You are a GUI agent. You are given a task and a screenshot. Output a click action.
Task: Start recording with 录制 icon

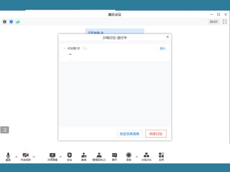[129, 156]
